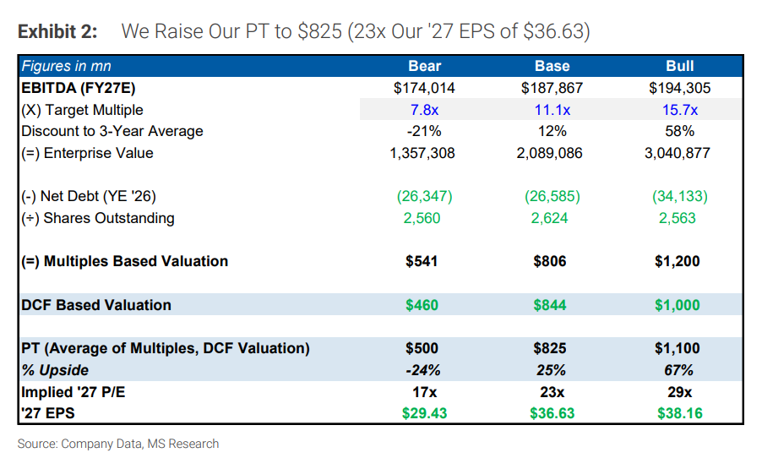Click the Discount to 3-Year Average label
The height and width of the screenshot is (458, 762).
click(112, 131)
